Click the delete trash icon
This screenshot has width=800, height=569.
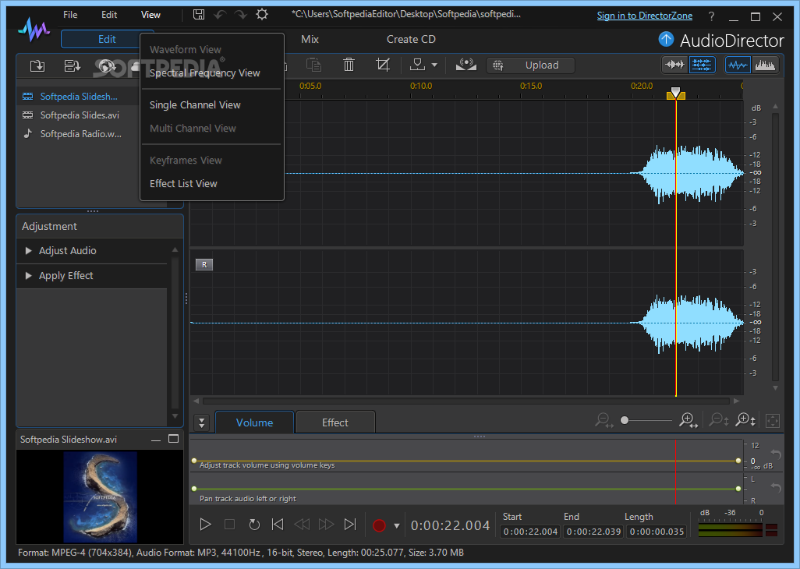tap(349, 65)
